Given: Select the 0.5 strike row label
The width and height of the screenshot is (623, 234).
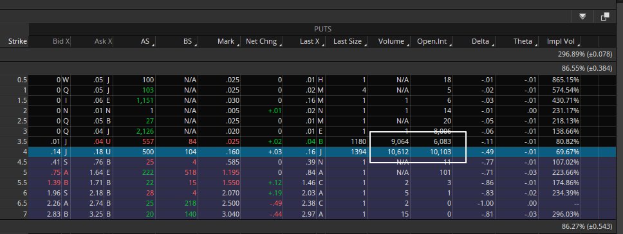Looking at the screenshot, I should coord(23,80).
